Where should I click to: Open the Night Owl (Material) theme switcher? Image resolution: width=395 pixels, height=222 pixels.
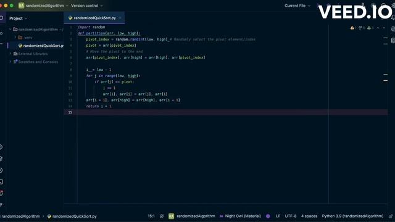point(240,216)
